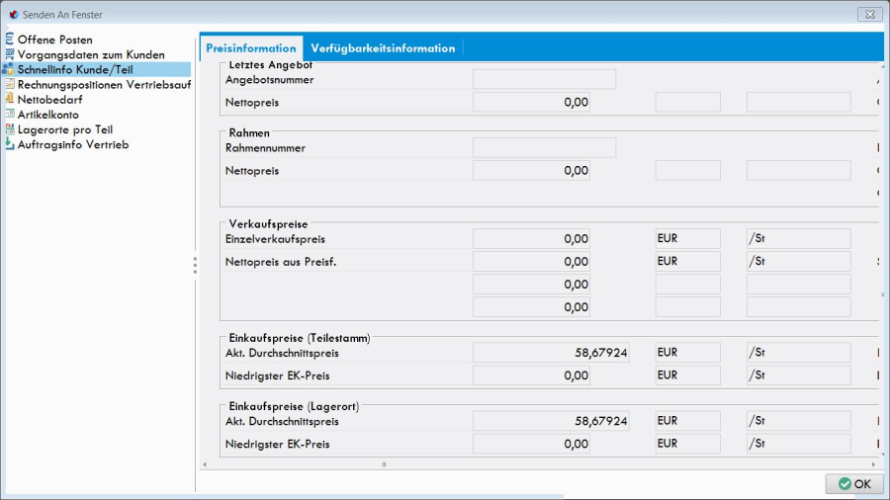890x500 pixels.
Task: Open Offene Posten in the sidebar
Action: click(55, 40)
